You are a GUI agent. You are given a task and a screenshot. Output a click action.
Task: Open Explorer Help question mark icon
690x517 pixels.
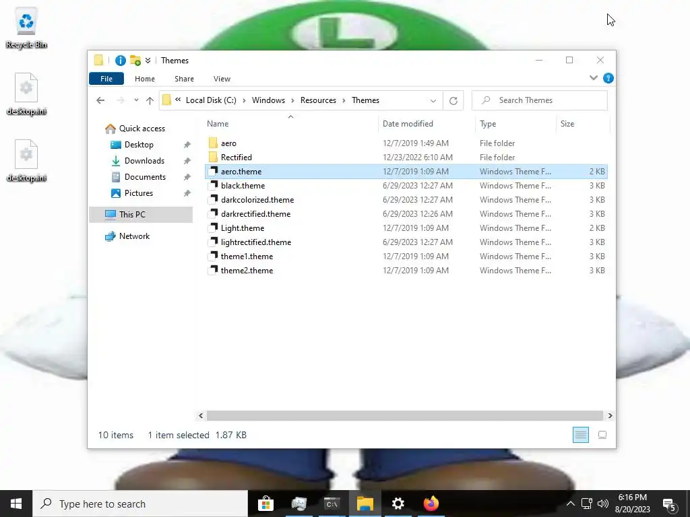click(608, 78)
